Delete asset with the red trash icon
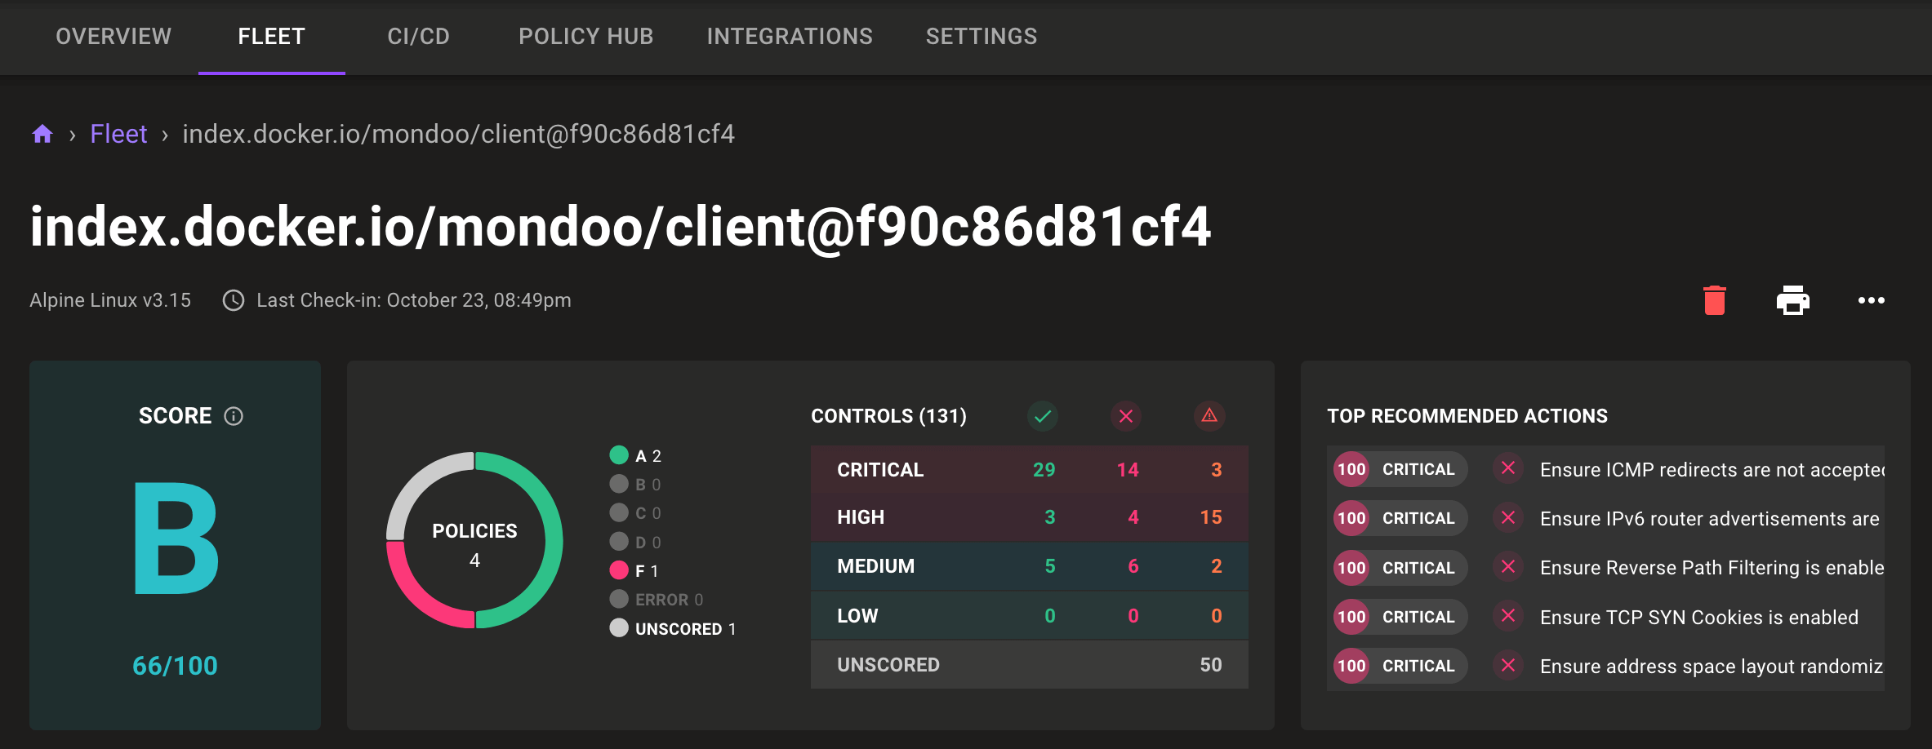The width and height of the screenshot is (1932, 749). coord(1714,300)
